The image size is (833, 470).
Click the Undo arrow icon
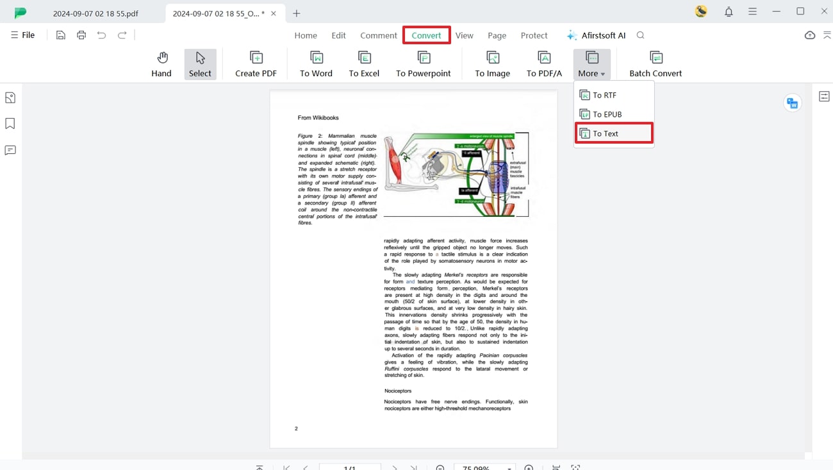[x=102, y=35]
